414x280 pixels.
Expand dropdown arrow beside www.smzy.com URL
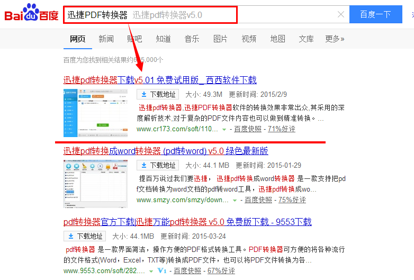click(235, 201)
